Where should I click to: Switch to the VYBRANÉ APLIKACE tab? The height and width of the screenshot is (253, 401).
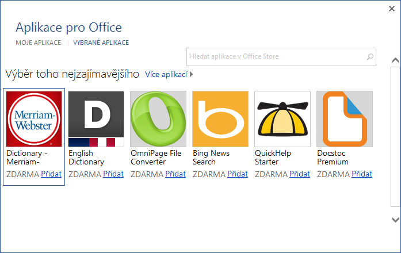(x=101, y=43)
